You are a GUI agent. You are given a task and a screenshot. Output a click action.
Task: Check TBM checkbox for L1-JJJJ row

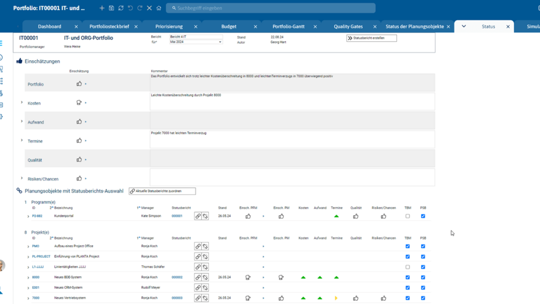[x=408, y=267]
